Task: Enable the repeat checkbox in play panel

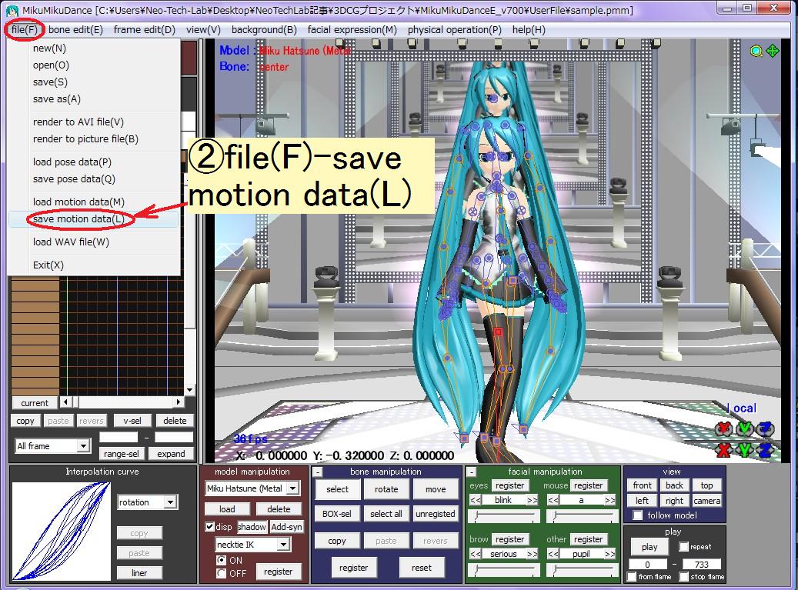Action: point(684,547)
